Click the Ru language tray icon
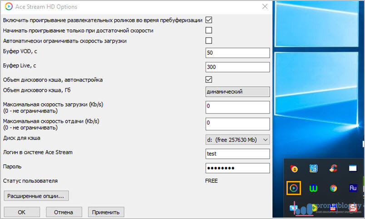The width and height of the screenshot is (365, 219). click(x=353, y=188)
